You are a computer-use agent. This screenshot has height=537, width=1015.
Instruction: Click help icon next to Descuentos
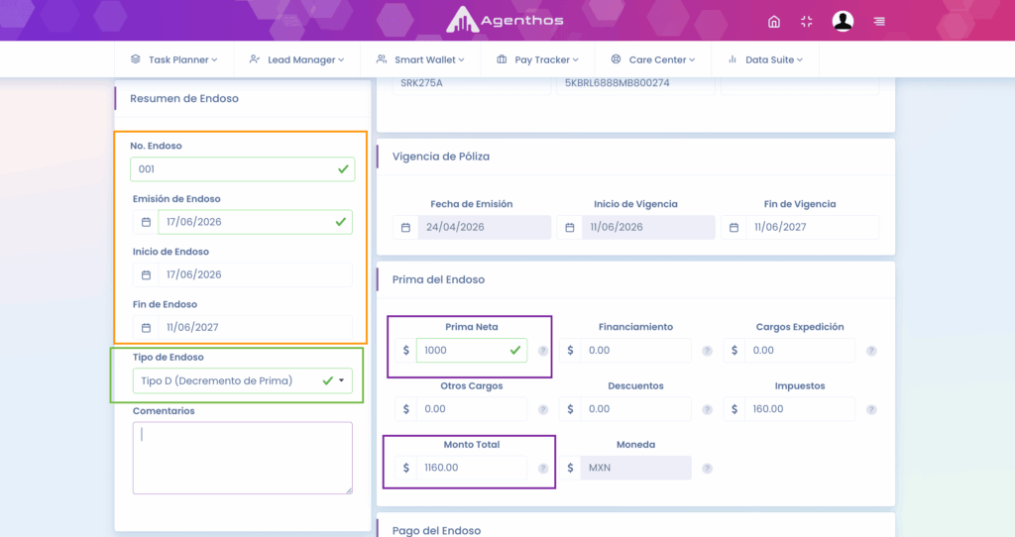[x=707, y=409]
